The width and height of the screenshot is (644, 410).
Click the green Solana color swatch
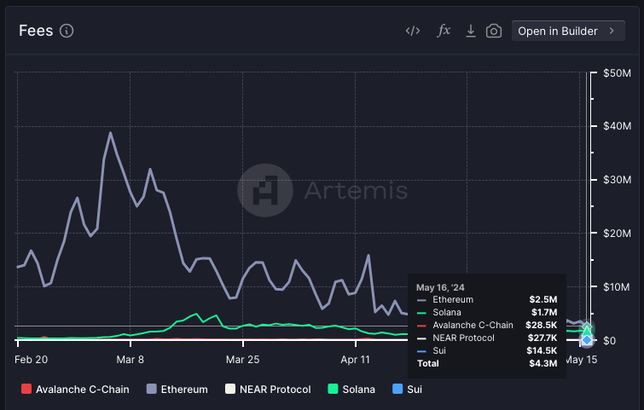[334, 389]
